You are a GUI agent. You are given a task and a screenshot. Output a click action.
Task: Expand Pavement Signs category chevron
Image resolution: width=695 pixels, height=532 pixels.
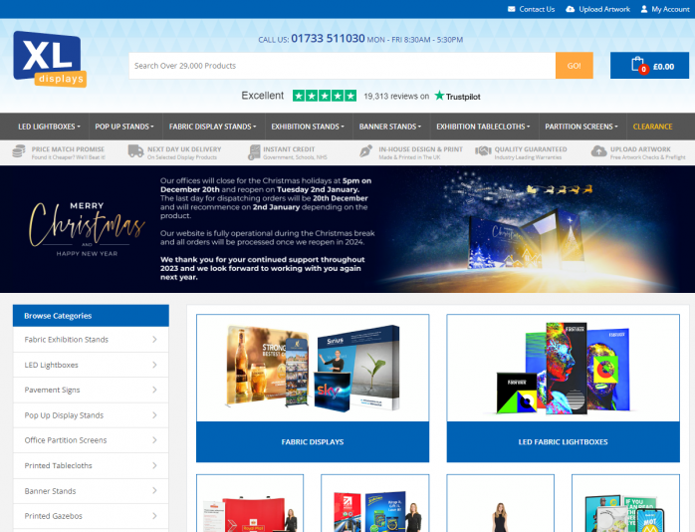tap(154, 390)
